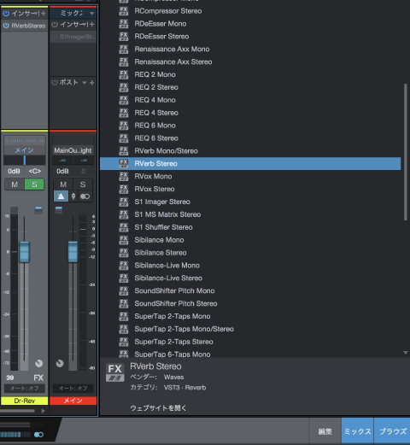The width and height of the screenshot is (410, 445).
Task: Open the ミック dropdown above Main inserts
Action: (73, 13)
